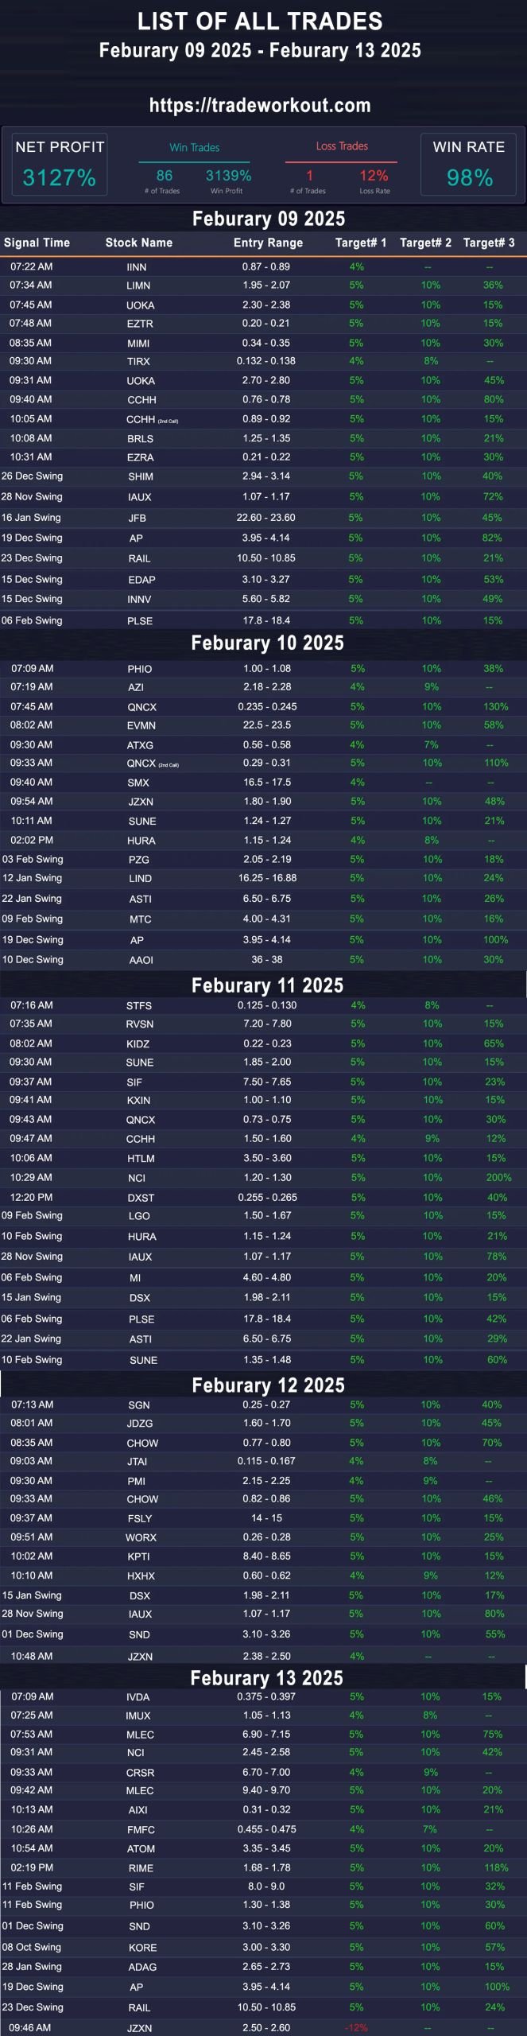Click the EVMN stock ticker

(x=141, y=725)
